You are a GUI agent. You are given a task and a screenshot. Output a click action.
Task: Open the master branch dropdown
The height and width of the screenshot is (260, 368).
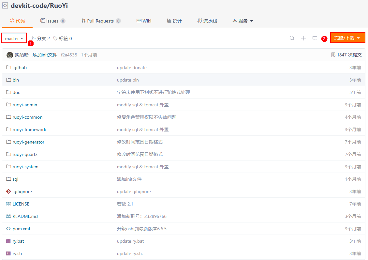coord(14,38)
